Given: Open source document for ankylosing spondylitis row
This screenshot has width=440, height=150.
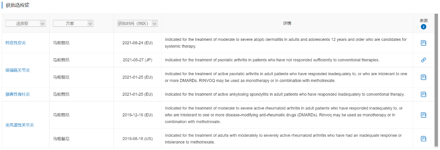Looking at the screenshot, I should pos(423,94).
